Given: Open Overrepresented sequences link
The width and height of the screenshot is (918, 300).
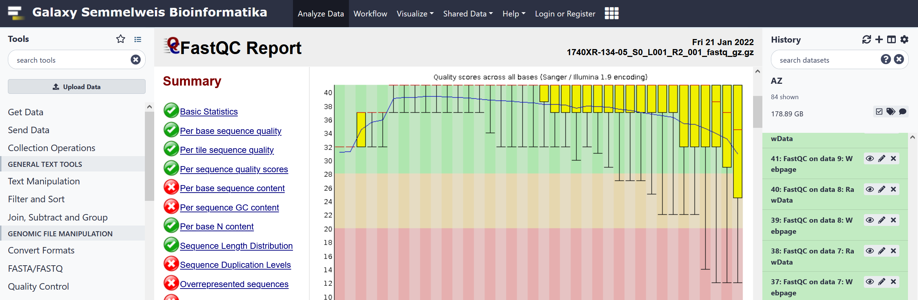Looking at the screenshot, I should click(x=234, y=284).
